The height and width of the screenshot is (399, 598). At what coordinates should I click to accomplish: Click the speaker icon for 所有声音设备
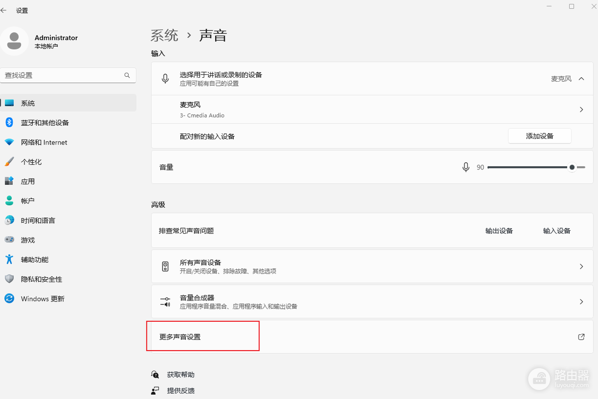[x=165, y=266]
